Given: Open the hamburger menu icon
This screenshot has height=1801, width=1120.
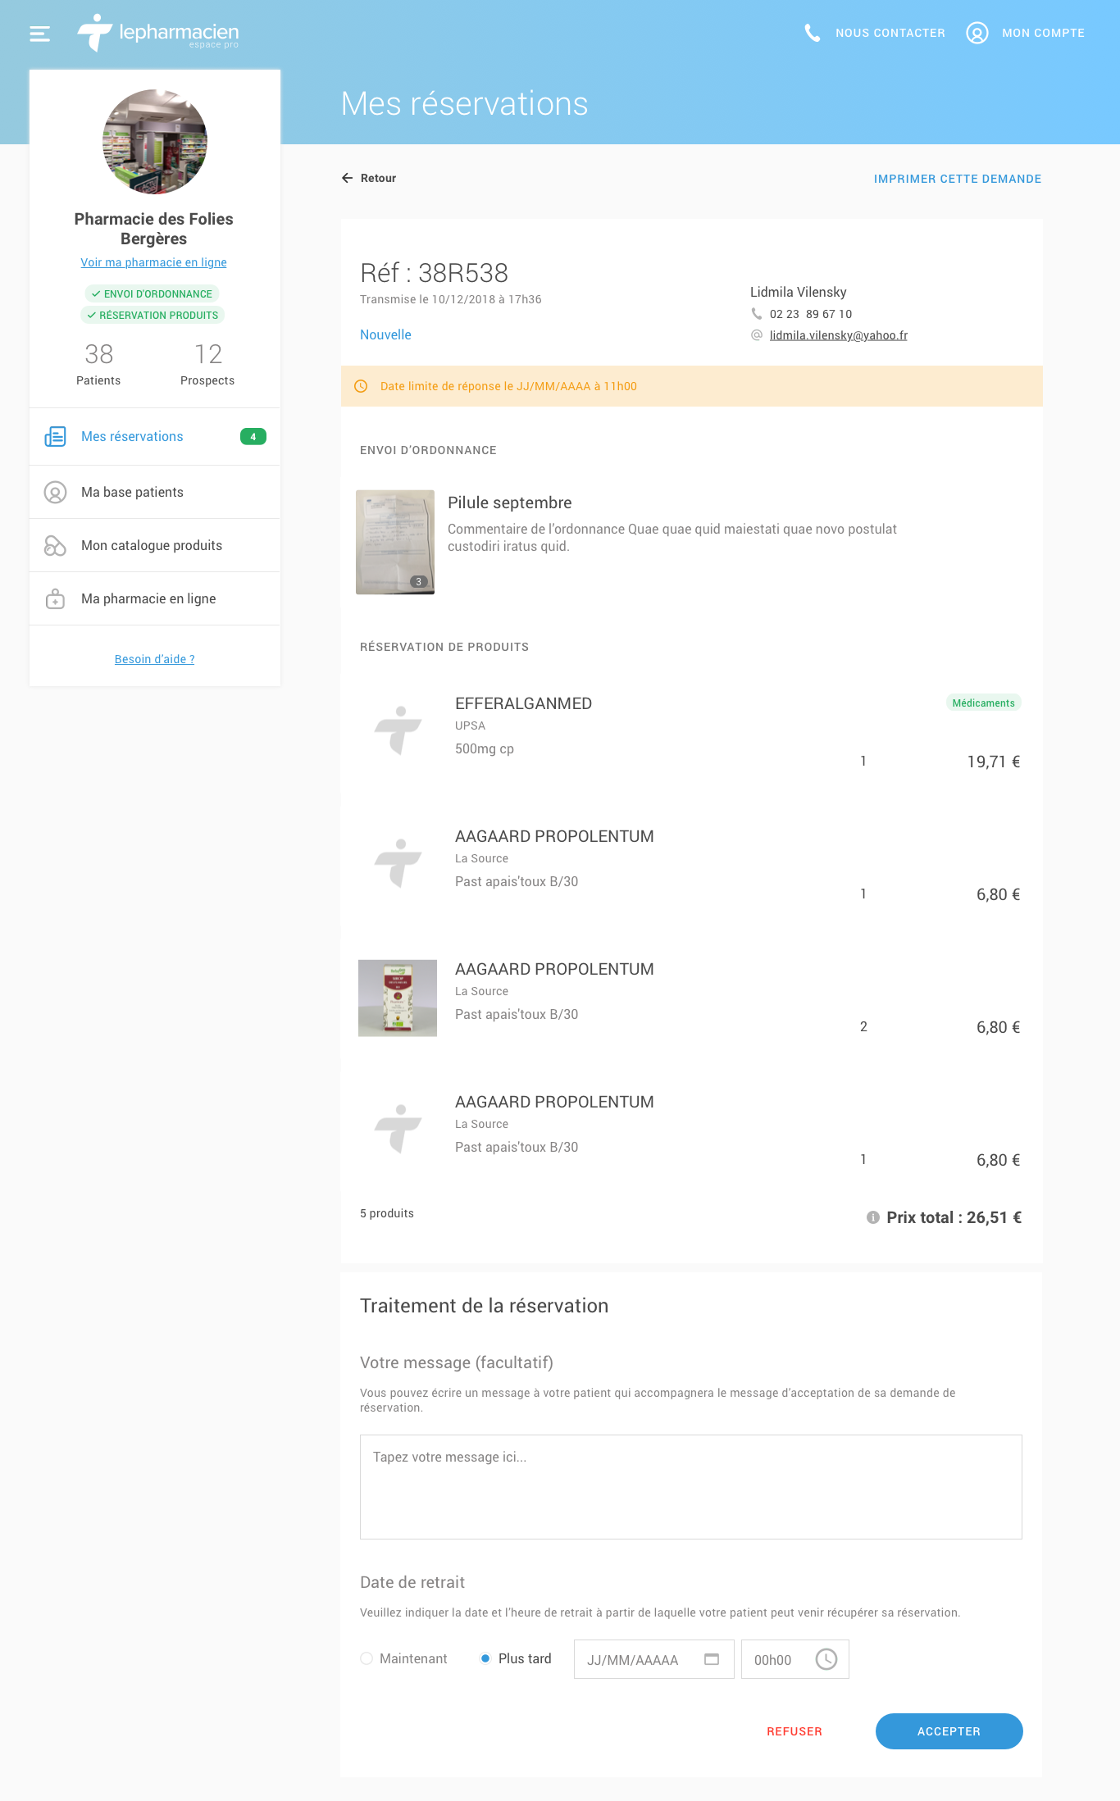Looking at the screenshot, I should [x=39, y=34].
